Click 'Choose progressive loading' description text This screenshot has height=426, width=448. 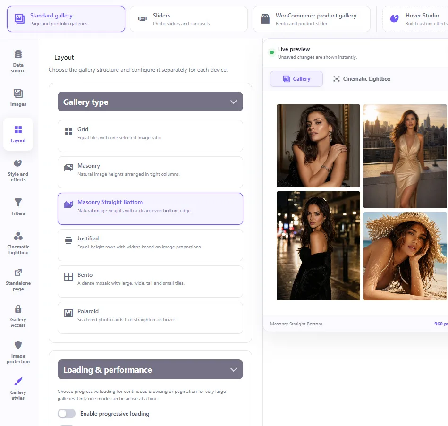coord(142,395)
